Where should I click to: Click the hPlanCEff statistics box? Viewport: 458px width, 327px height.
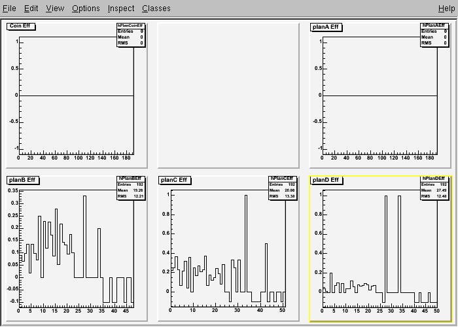pyautogui.click(x=283, y=188)
